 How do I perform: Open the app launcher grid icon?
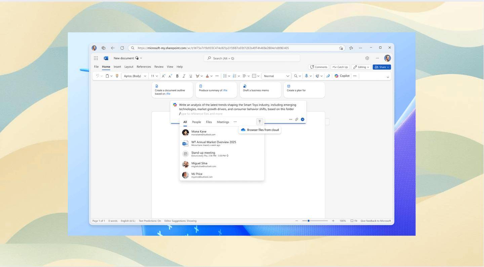point(96,58)
